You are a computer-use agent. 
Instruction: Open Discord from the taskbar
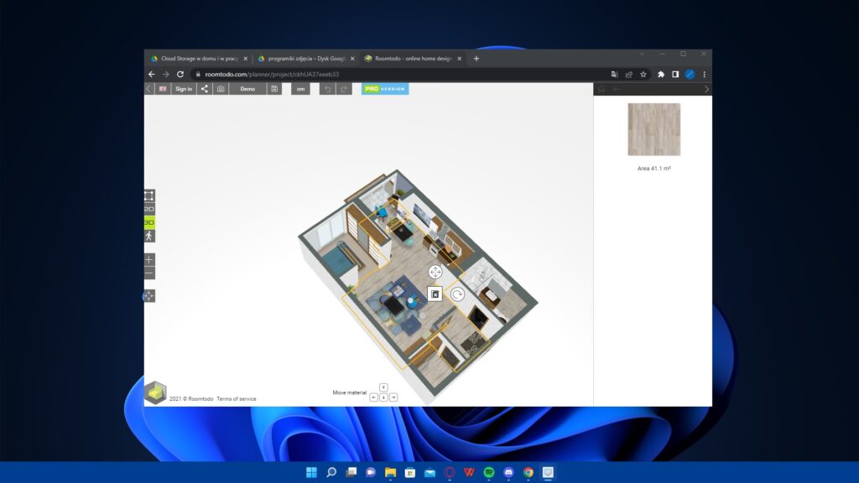pyautogui.click(x=508, y=472)
